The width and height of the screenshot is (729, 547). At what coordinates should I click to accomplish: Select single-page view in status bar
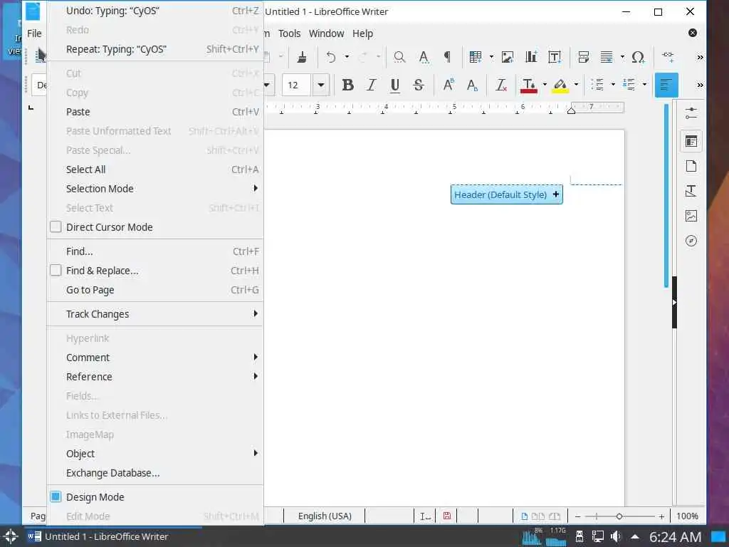coord(525,516)
